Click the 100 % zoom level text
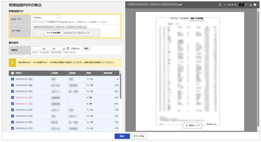261x142 pixels. (231, 5)
